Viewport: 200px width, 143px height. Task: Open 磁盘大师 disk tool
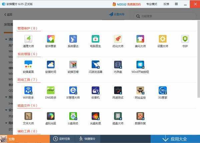118,116
